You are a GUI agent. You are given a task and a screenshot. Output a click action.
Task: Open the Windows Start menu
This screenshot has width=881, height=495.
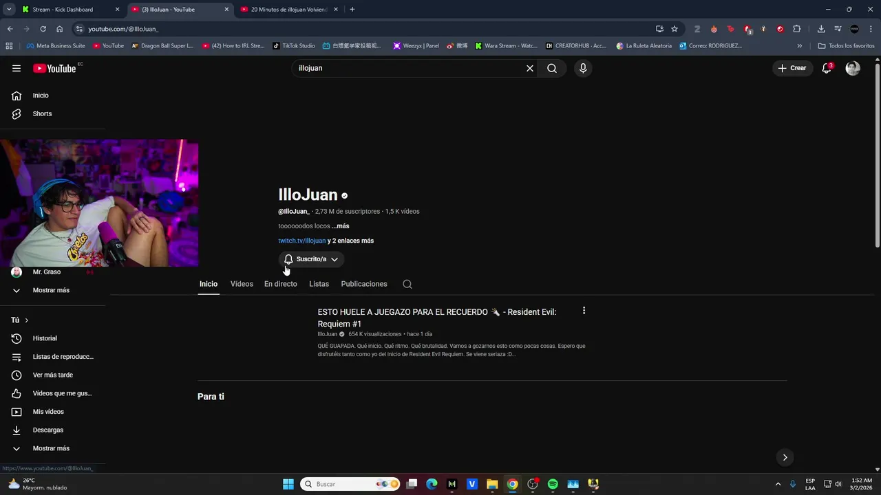tap(288, 484)
